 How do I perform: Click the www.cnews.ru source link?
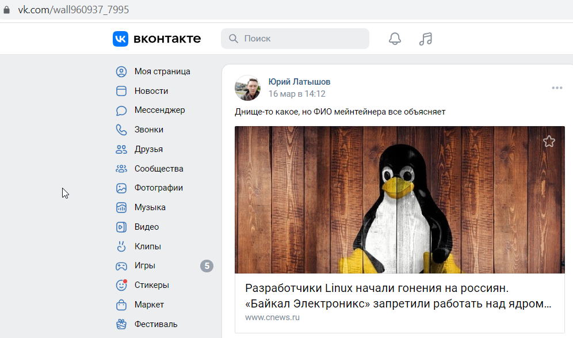pyautogui.click(x=272, y=317)
